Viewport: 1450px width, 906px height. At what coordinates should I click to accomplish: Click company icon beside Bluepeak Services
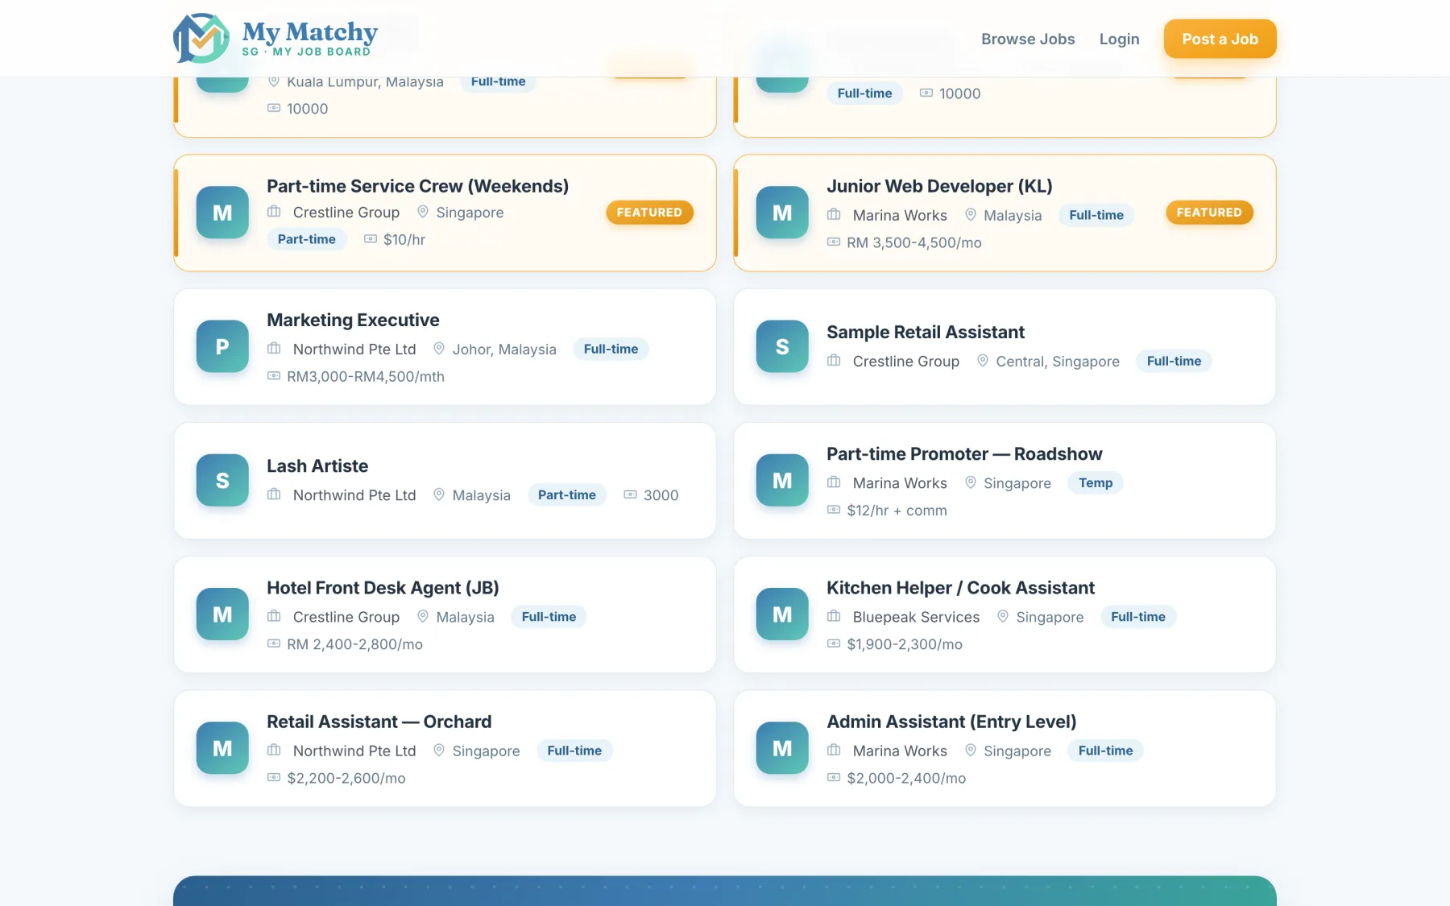tap(834, 616)
